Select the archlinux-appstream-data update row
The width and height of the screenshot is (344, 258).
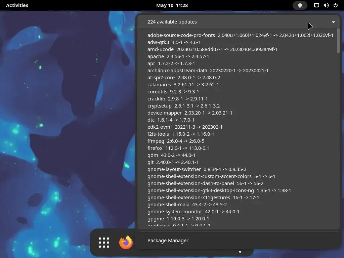tap(208, 71)
